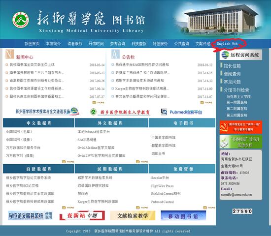The width and height of the screenshot is (271, 236).
Task: Open the English Web menu item
Action: tap(227, 44)
